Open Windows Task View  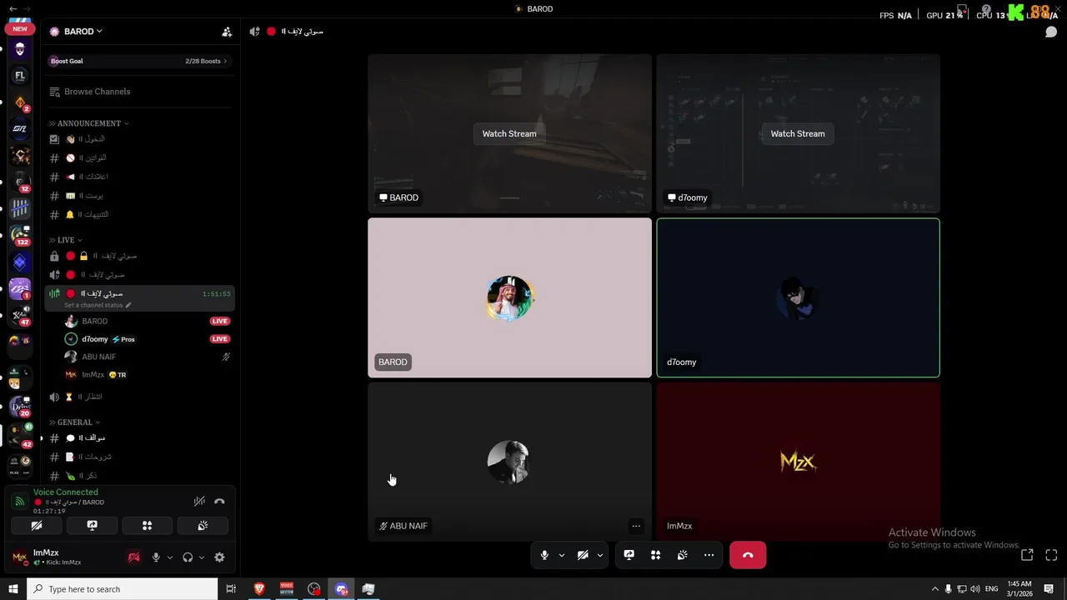point(231,589)
